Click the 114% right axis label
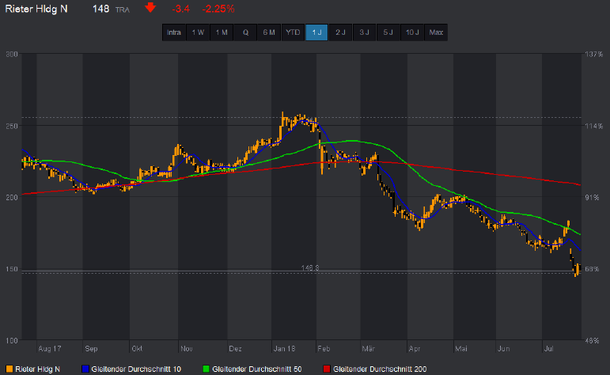The height and width of the screenshot is (375, 610). tap(594, 126)
